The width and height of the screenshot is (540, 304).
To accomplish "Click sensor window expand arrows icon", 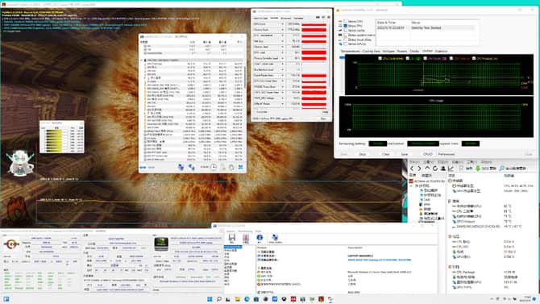I will click(x=143, y=167).
